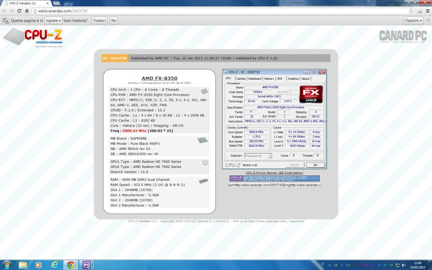Click the address bar URL
Screen dimensions: 432x270
[x=62, y=11]
